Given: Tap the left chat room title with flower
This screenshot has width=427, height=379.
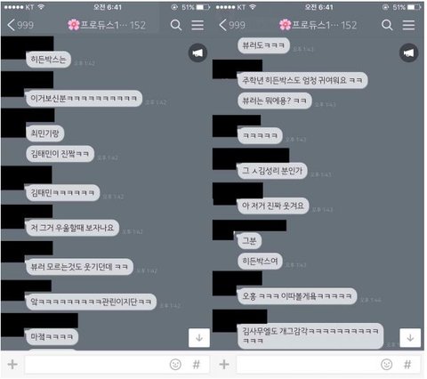Looking at the screenshot, I should pyautogui.click(x=107, y=25).
